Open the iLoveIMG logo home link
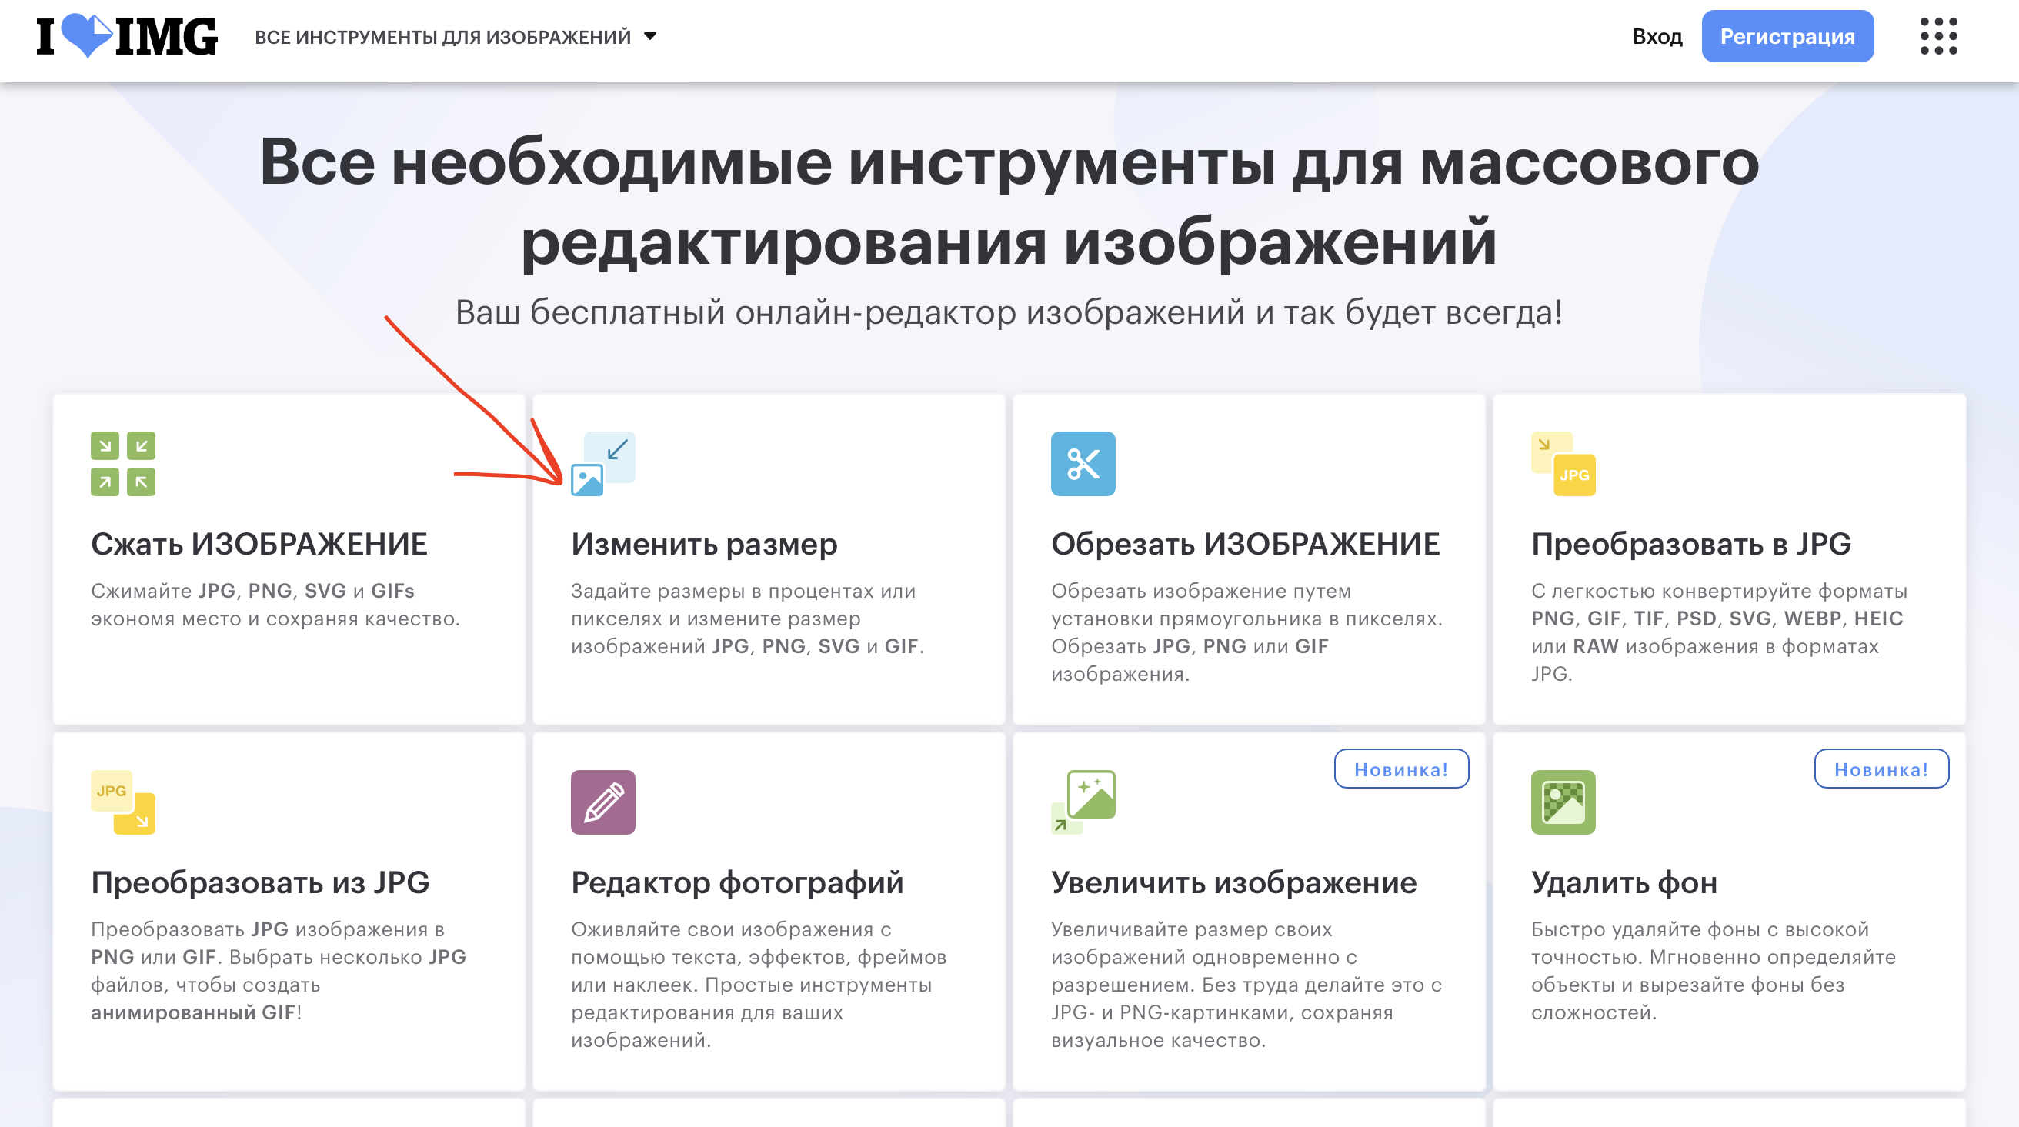This screenshot has height=1127, width=2019. (127, 37)
